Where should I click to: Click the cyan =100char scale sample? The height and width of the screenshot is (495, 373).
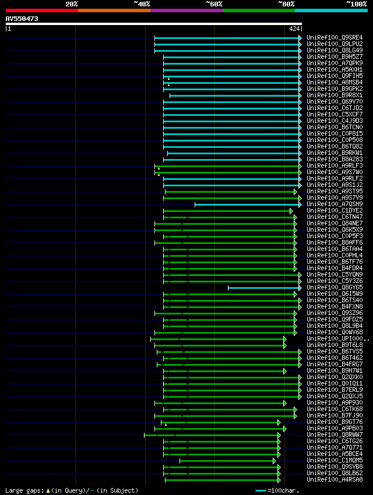261,490
